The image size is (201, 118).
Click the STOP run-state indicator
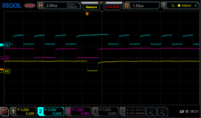point(30,6)
